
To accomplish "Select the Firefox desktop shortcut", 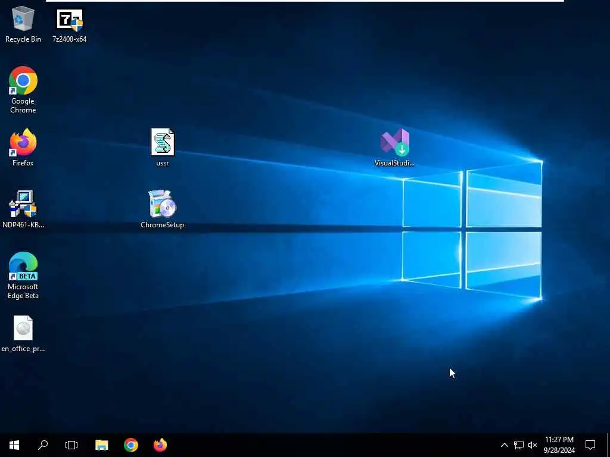I will pyautogui.click(x=23, y=148).
